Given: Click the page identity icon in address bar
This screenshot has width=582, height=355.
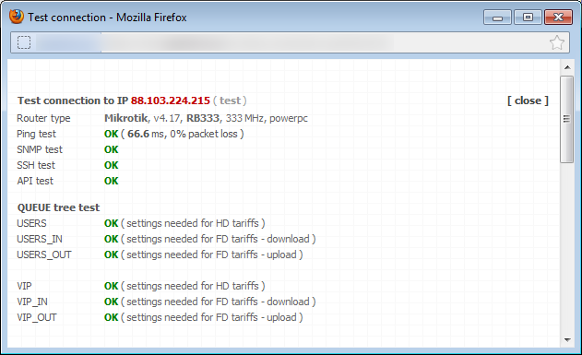Looking at the screenshot, I should click(24, 42).
